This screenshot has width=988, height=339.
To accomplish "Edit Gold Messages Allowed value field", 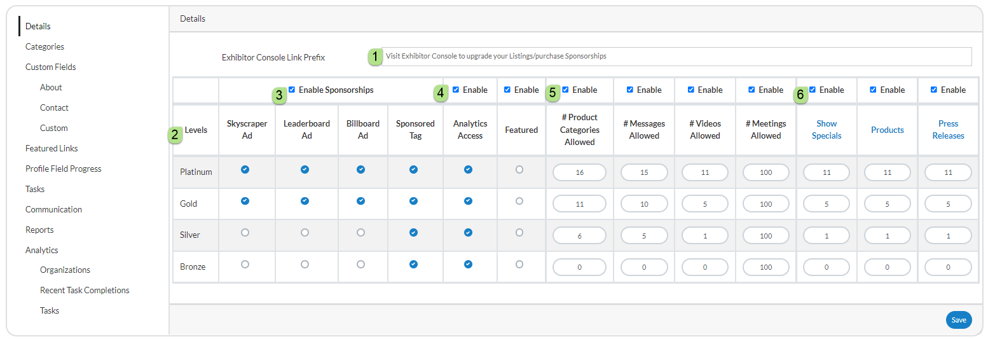I will click(644, 204).
